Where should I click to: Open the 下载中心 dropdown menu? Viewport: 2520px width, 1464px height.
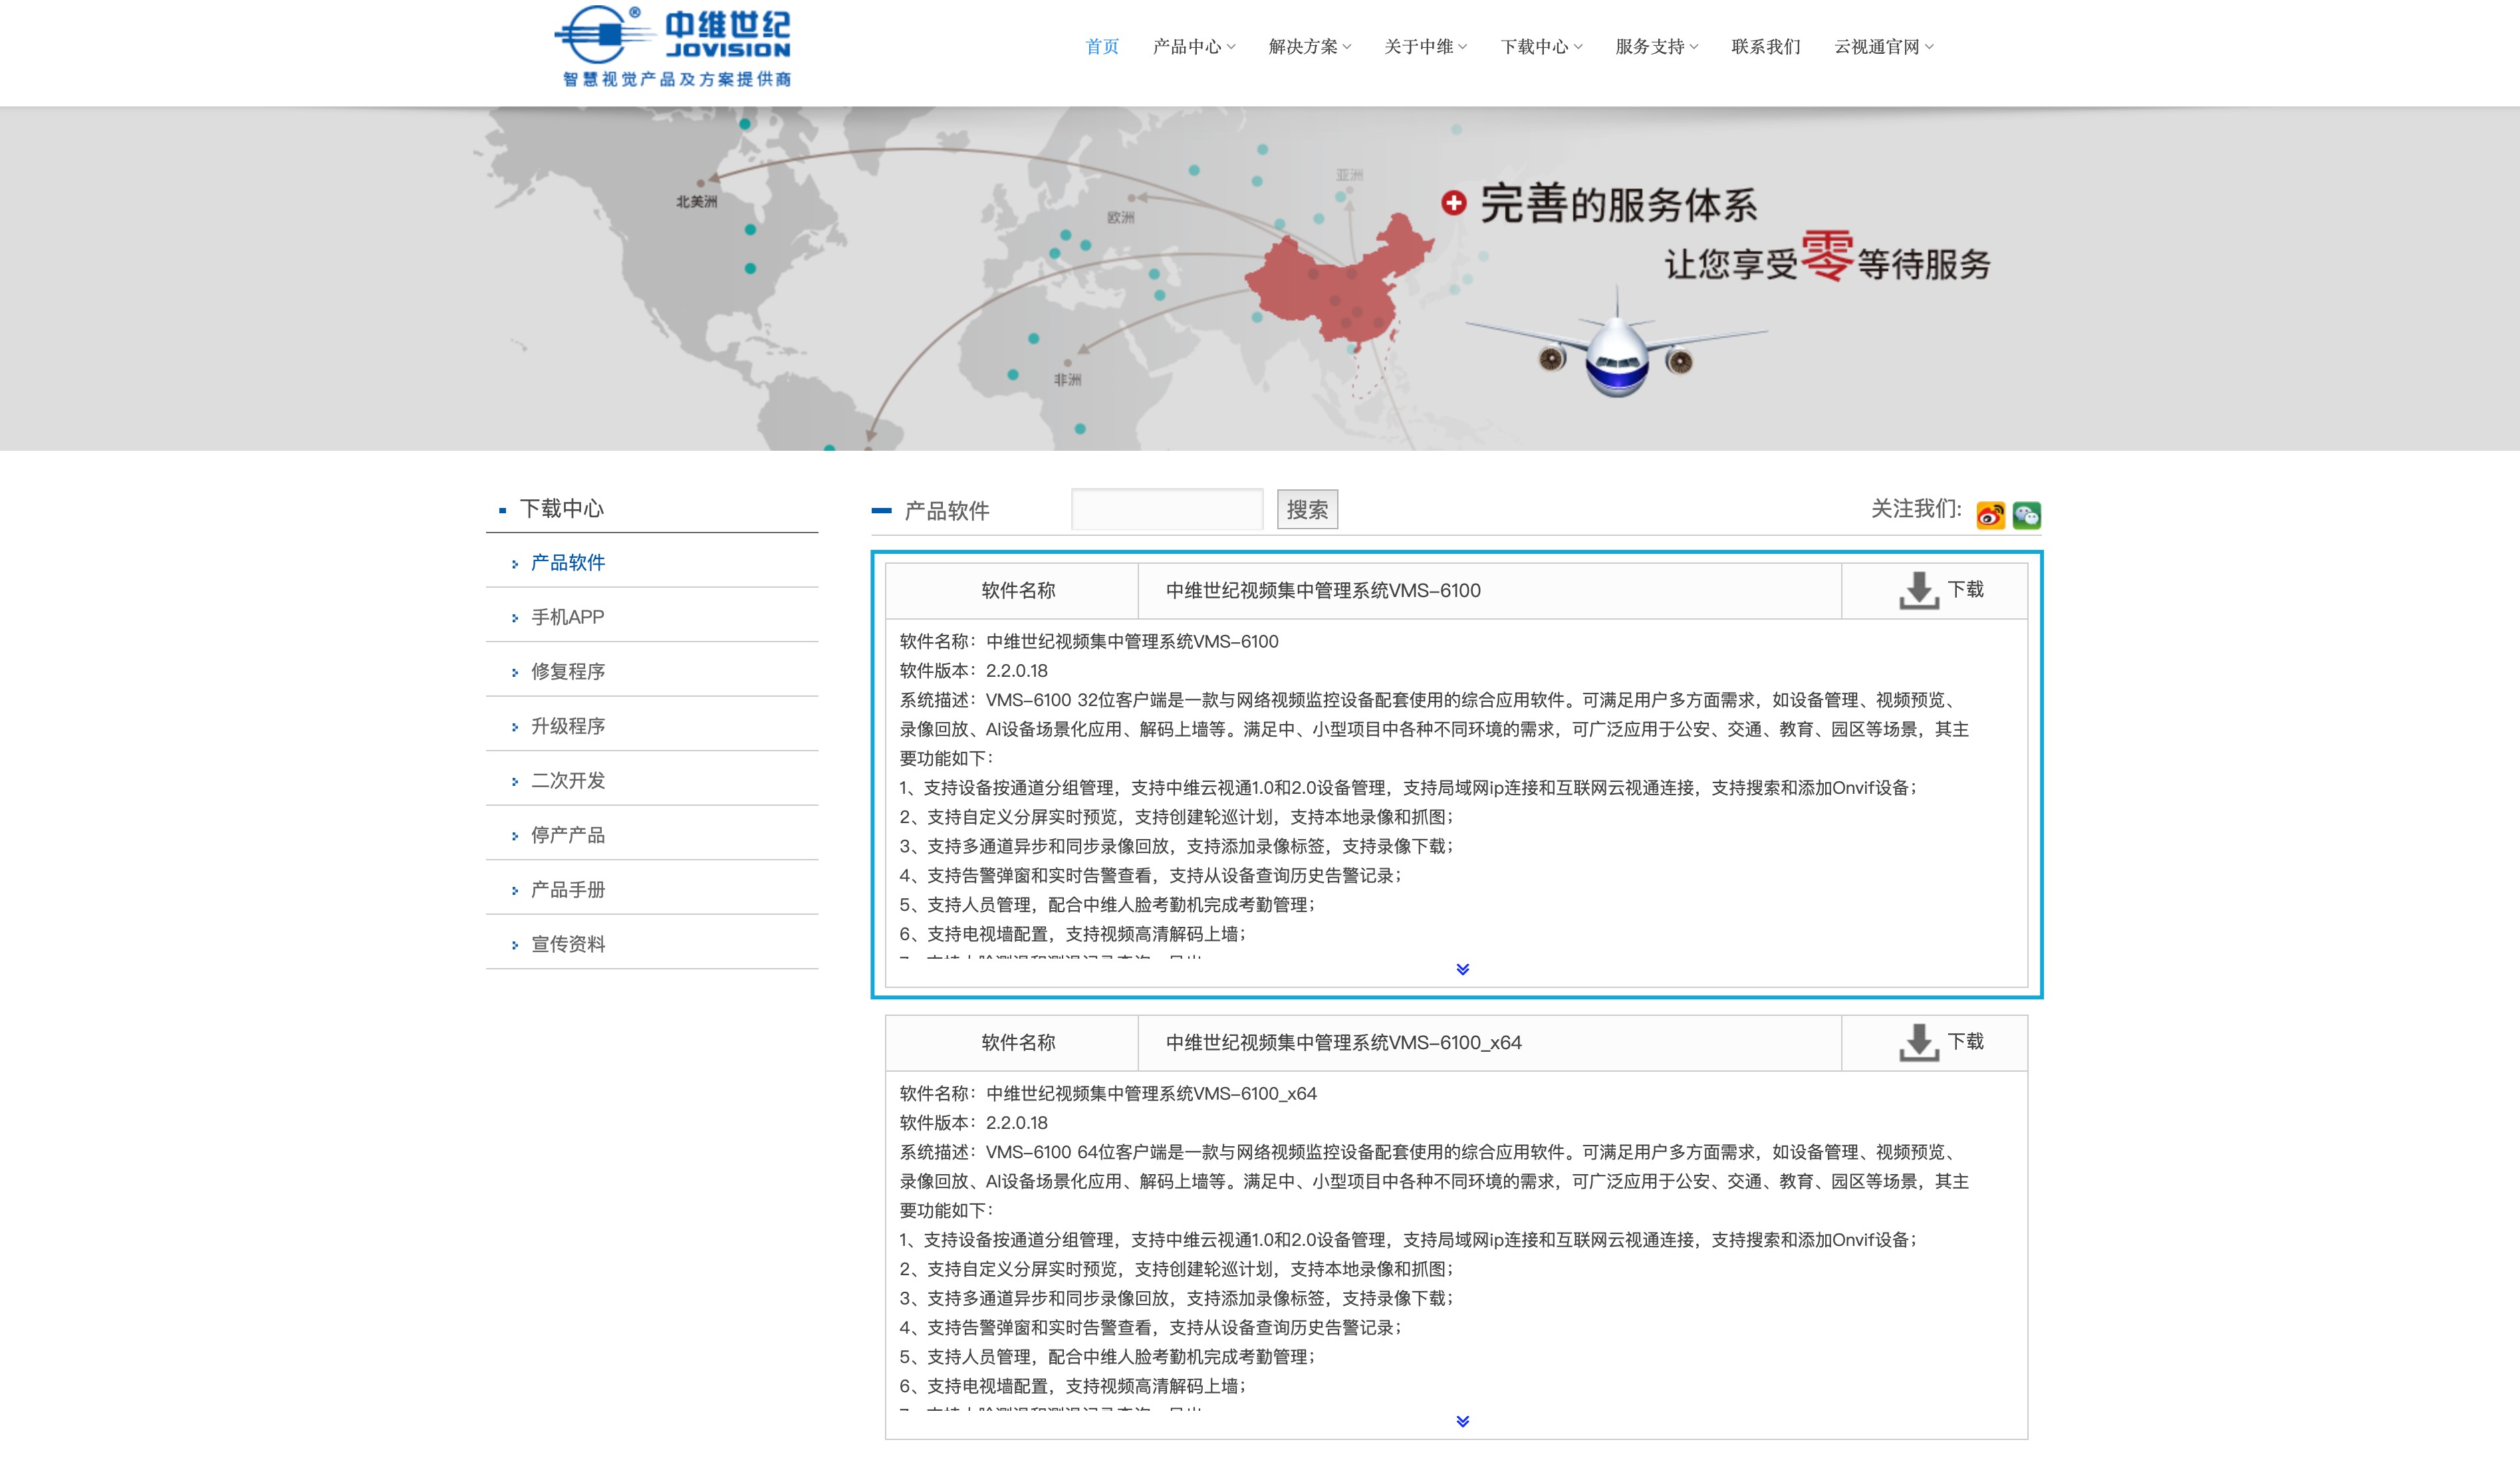1542,46
